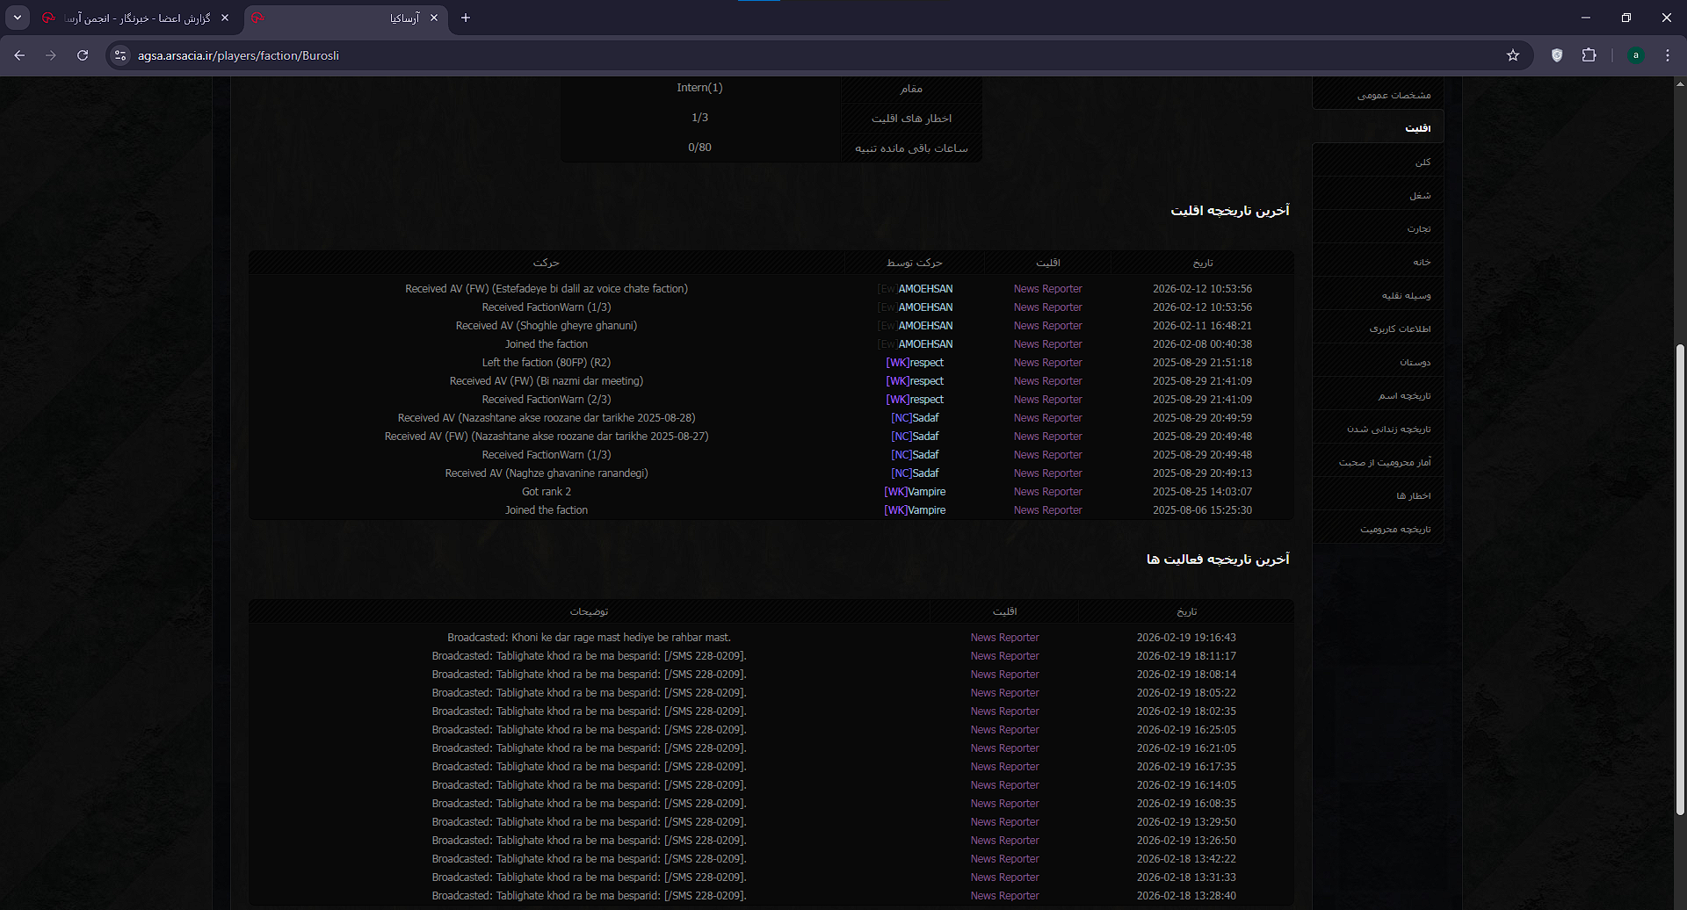Reload the current page

coord(83,55)
